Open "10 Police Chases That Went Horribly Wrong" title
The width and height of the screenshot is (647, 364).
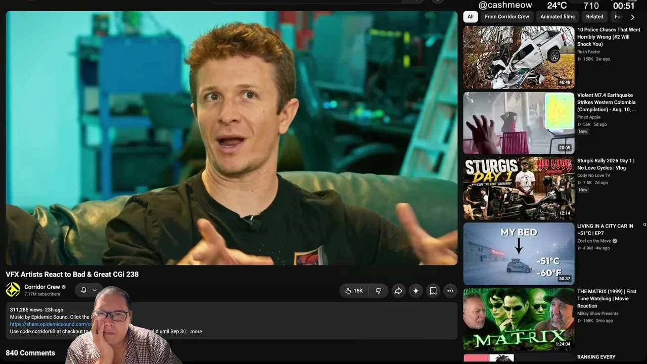click(x=609, y=37)
